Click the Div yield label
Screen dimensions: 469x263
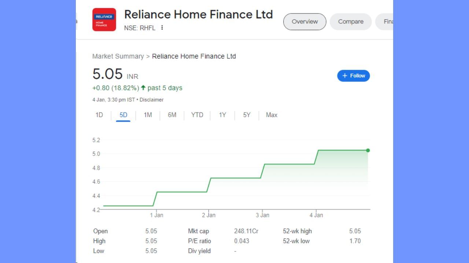pos(199,251)
